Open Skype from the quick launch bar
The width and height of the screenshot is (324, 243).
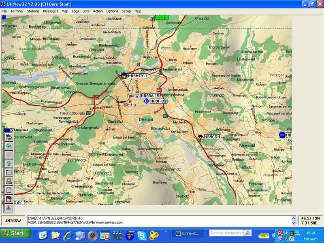[142, 235]
